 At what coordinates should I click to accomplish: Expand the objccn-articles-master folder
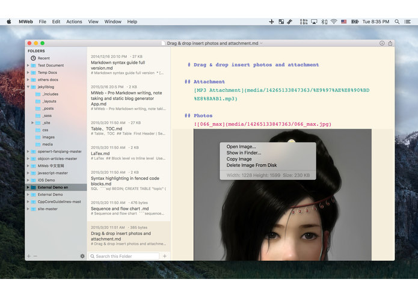28,159
